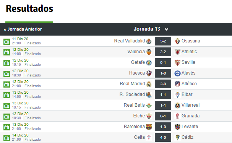Open the 2-0 Real Madrid vs Atlético score
This screenshot has width=232, height=143.
pyautogui.click(x=163, y=84)
